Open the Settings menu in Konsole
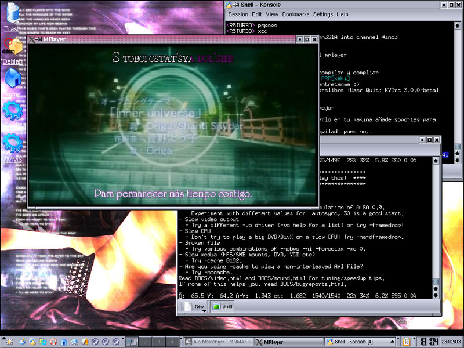Image resolution: width=464 pixels, height=348 pixels. (x=323, y=14)
